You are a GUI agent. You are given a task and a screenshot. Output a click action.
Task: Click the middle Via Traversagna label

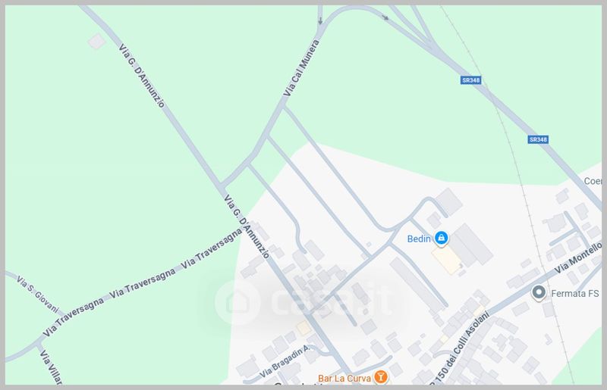142,283
